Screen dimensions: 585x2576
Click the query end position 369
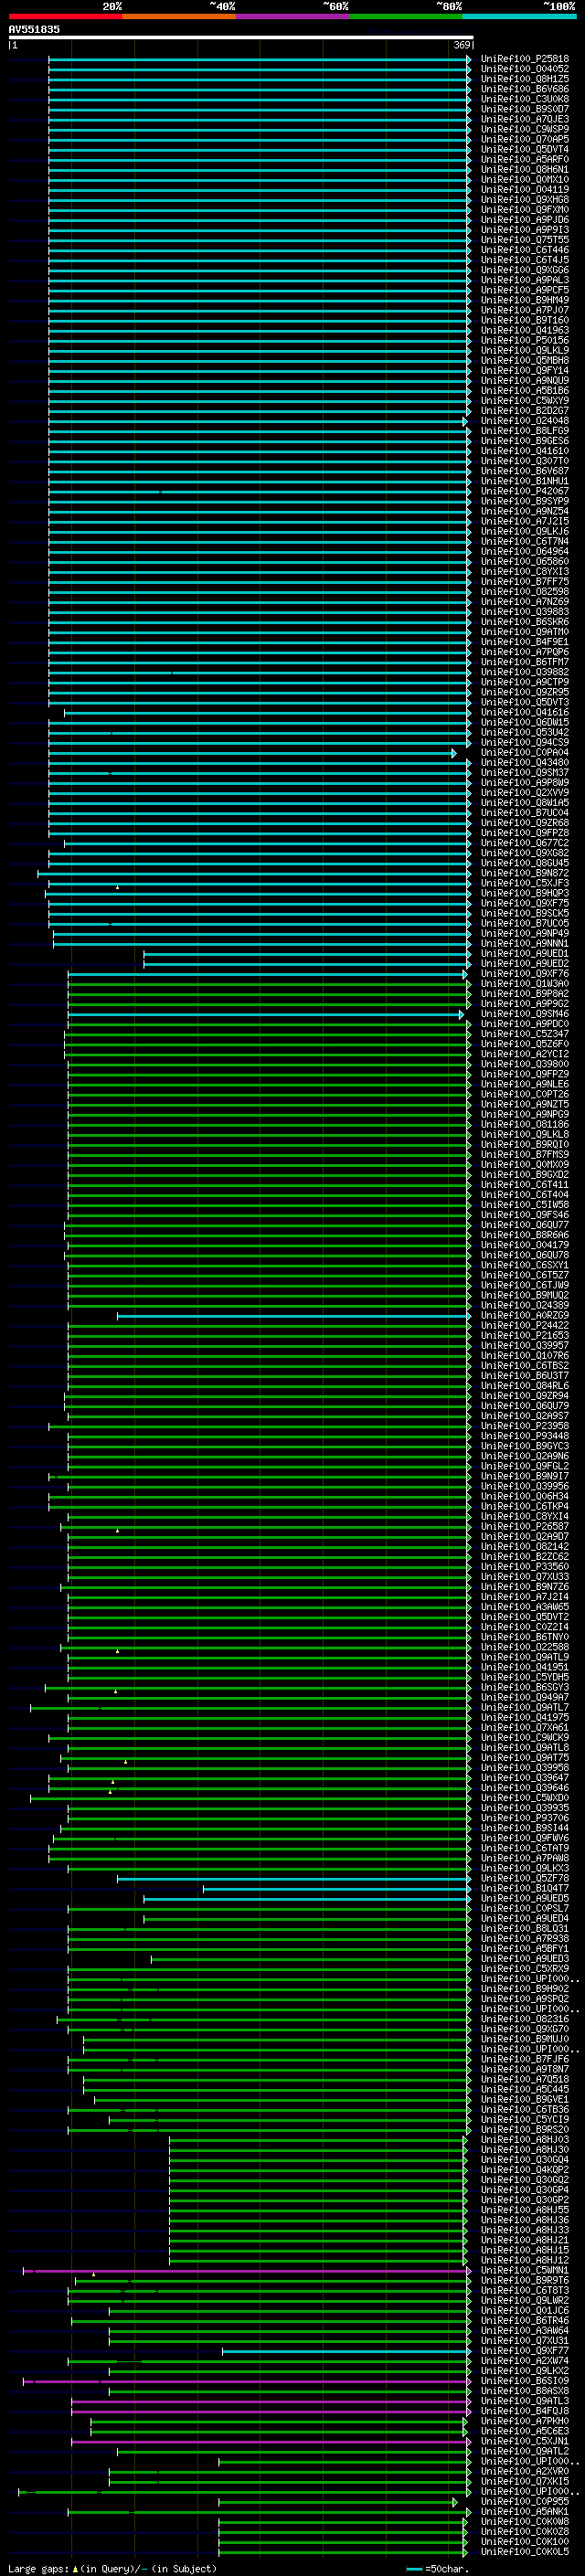[462, 45]
